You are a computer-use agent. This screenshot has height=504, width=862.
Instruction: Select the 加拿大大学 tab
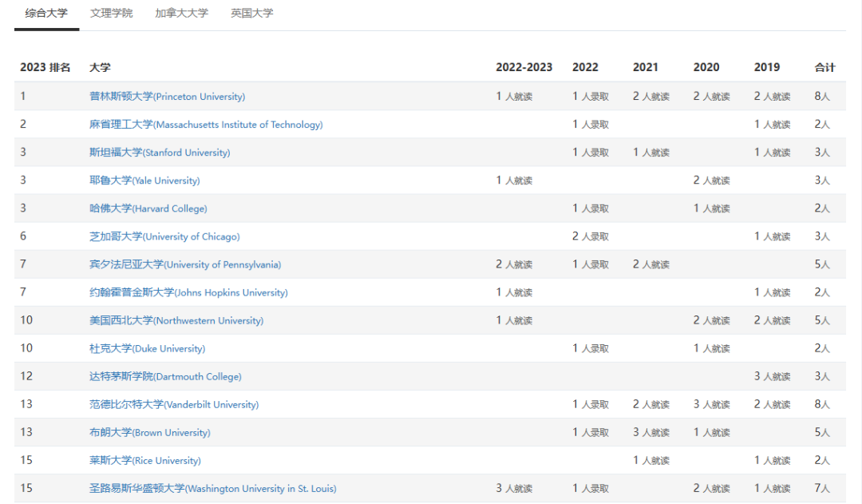point(181,14)
